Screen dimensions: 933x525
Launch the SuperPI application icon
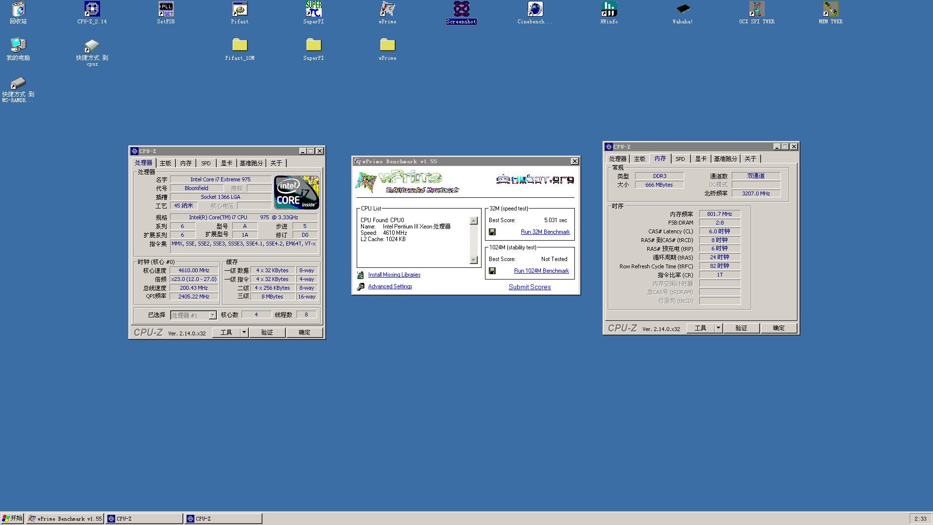click(313, 13)
